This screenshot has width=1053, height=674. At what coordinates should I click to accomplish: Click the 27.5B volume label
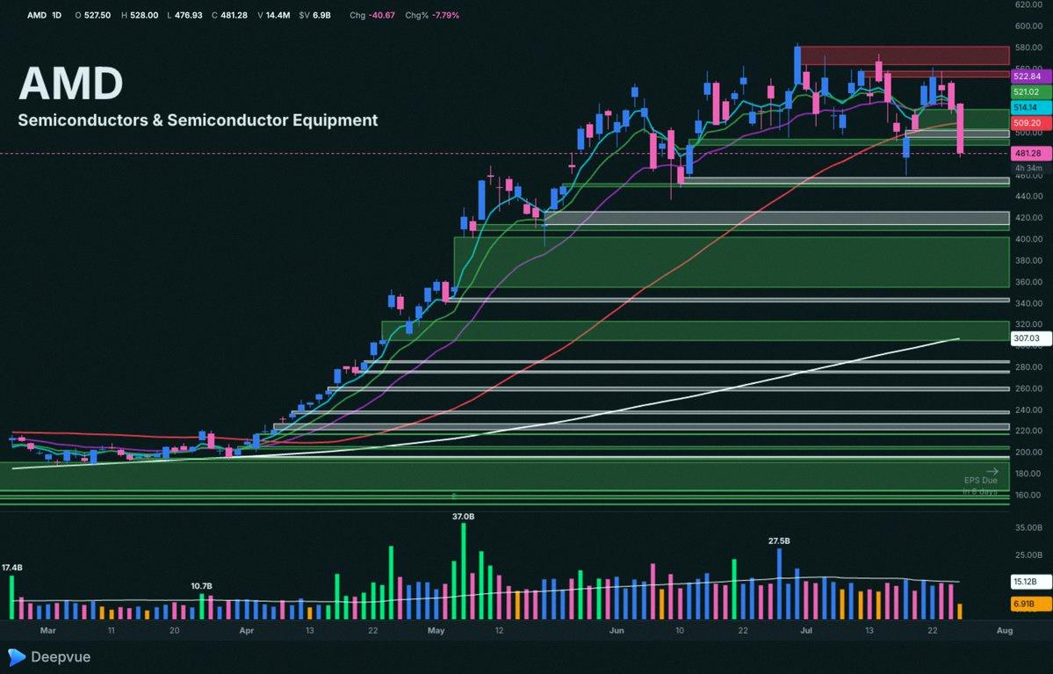point(779,540)
